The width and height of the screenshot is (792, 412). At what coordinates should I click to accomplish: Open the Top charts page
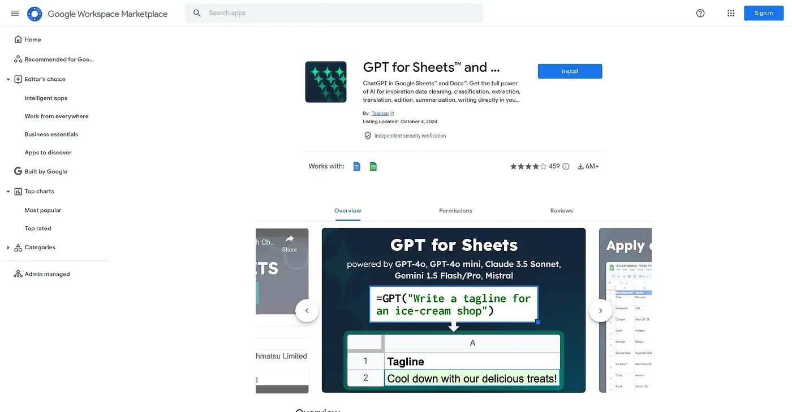pyautogui.click(x=39, y=191)
